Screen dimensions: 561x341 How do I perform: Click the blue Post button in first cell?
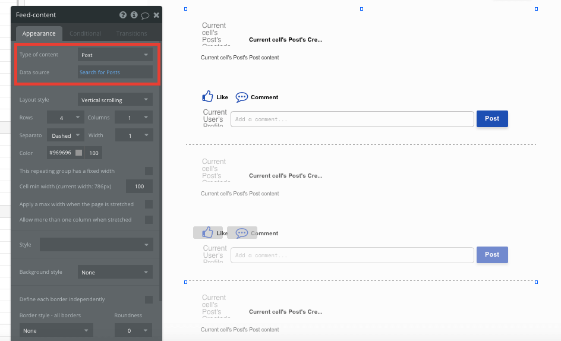click(492, 119)
